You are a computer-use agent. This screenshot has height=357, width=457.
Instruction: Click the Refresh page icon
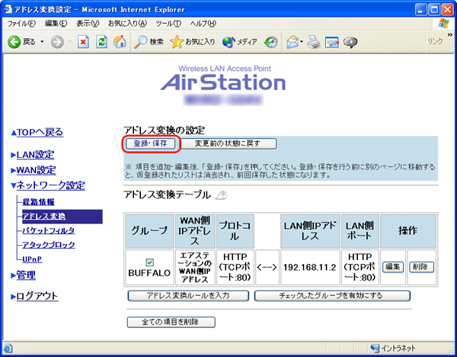(101, 41)
